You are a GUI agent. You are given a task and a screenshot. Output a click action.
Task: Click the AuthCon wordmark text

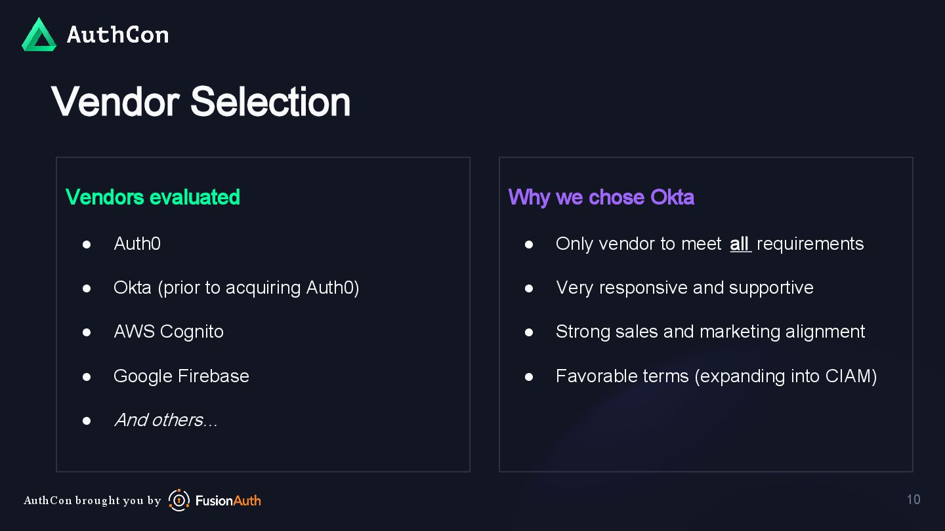(117, 35)
